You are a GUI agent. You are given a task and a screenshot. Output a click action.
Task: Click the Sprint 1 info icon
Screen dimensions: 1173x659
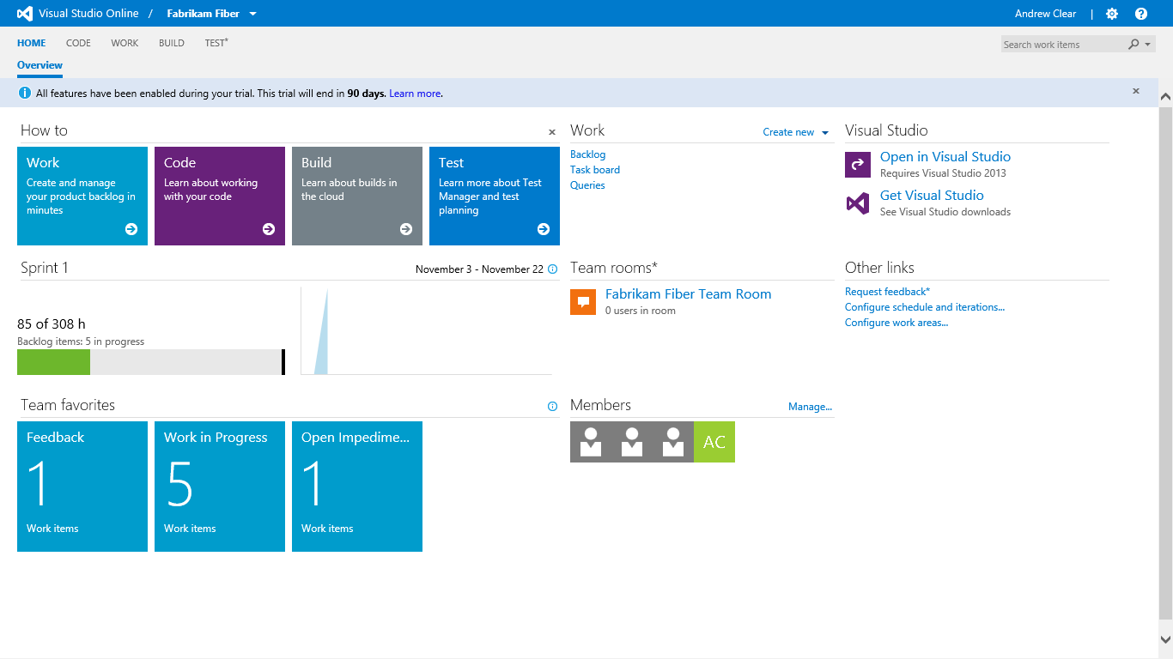point(552,269)
